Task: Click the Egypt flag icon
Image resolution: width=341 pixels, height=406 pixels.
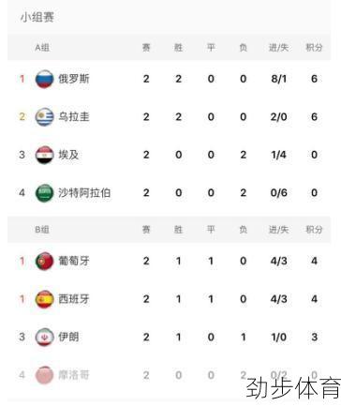Action: pos(44,155)
